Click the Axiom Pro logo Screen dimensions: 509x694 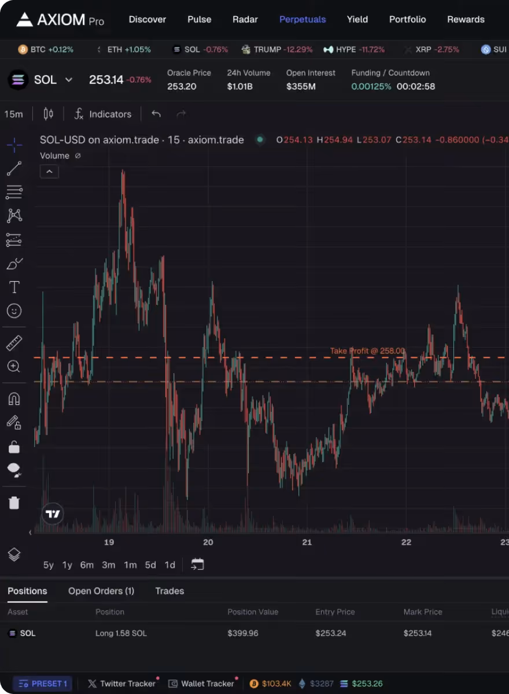click(x=61, y=20)
